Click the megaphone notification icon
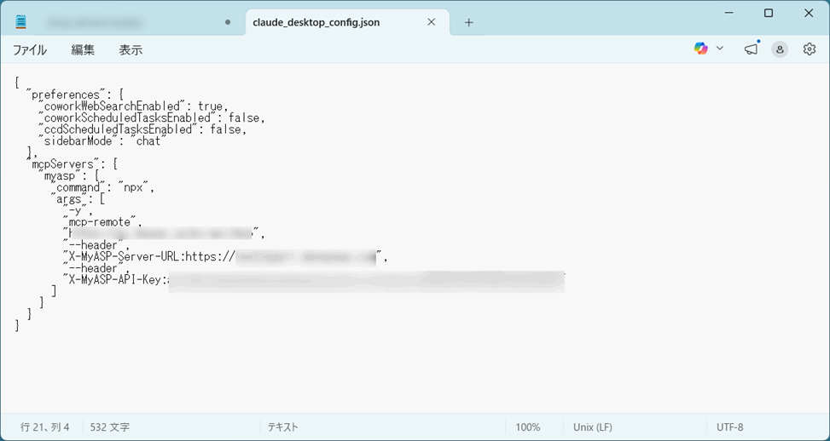 coord(751,49)
